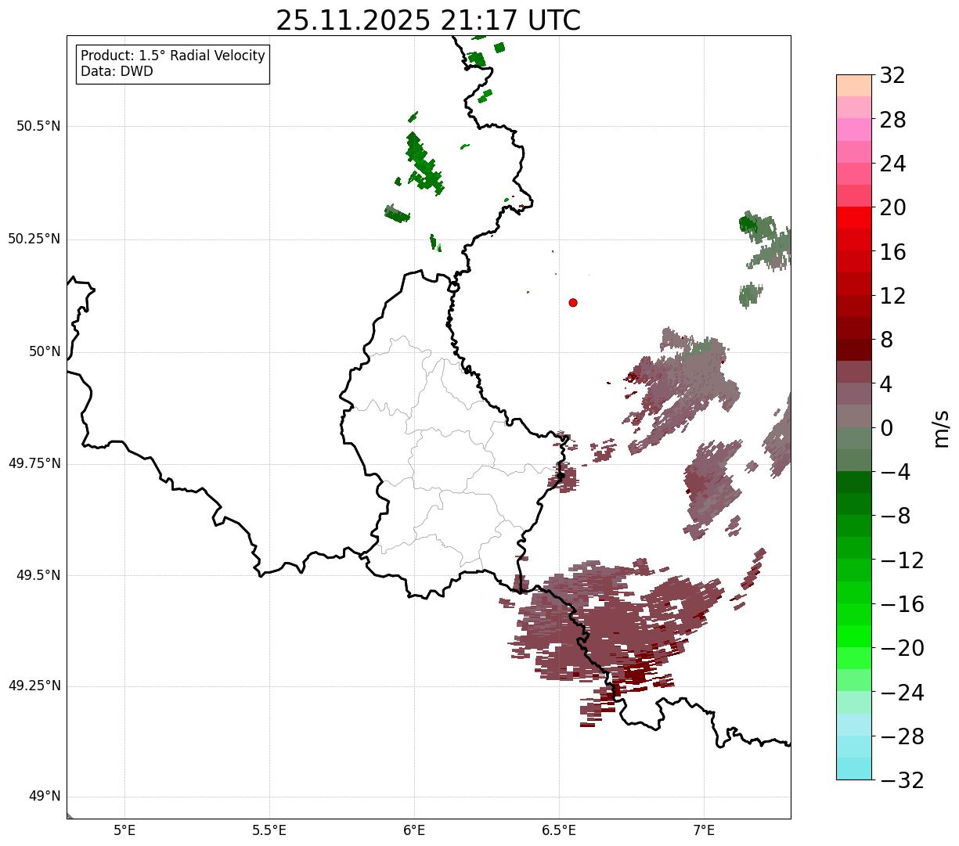This screenshot has width=959, height=846.
Task: Click the longitude label 5°E
Action: tap(124, 830)
